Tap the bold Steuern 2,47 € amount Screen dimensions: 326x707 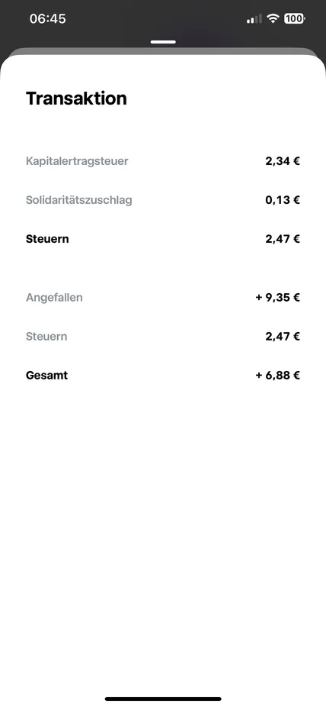click(x=283, y=239)
